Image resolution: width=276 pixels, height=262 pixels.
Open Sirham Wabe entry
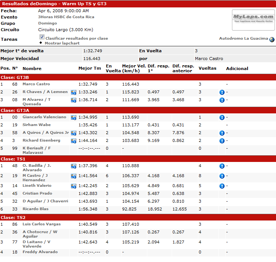[x=37, y=125]
